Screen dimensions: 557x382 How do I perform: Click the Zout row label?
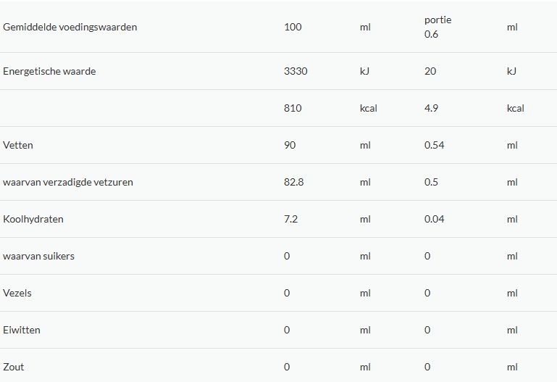click(14, 367)
